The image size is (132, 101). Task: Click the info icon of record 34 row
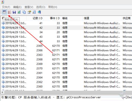click(x=3, y=32)
